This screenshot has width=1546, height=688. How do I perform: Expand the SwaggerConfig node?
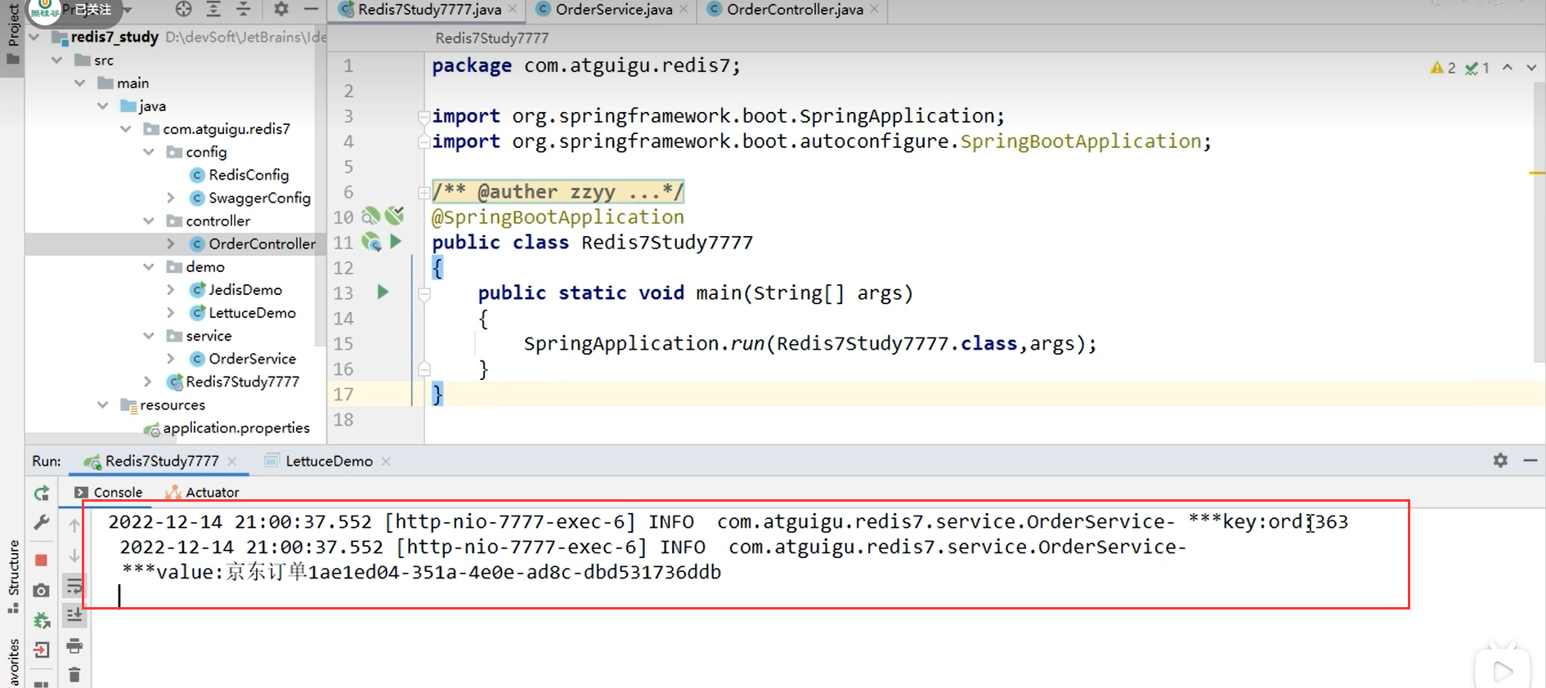170,197
